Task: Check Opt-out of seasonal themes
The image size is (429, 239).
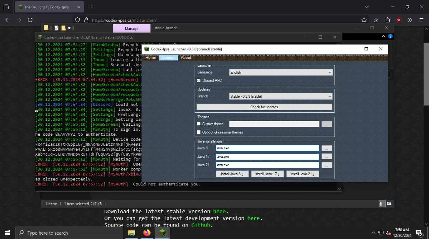Action: pyautogui.click(x=199, y=132)
